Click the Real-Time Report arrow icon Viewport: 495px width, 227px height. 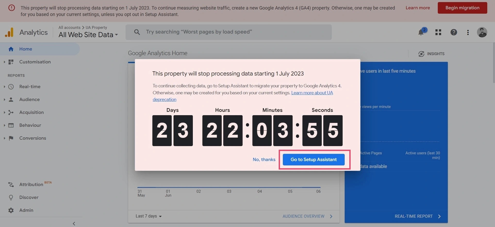(439, 216)
